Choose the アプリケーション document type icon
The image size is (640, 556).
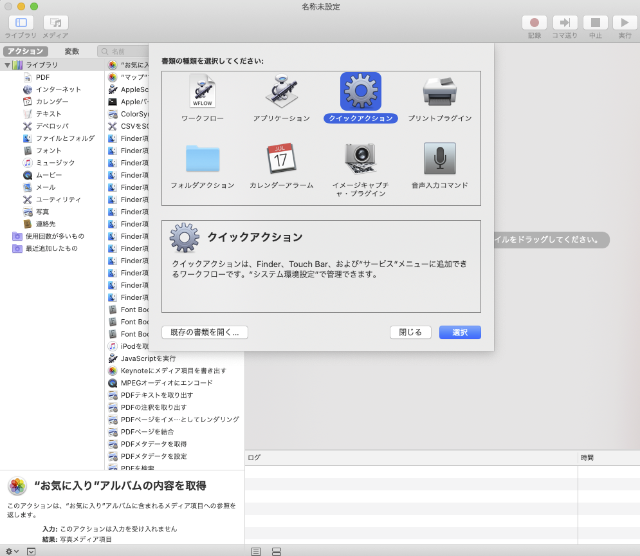pyautogui.click(x=282, y=91)
